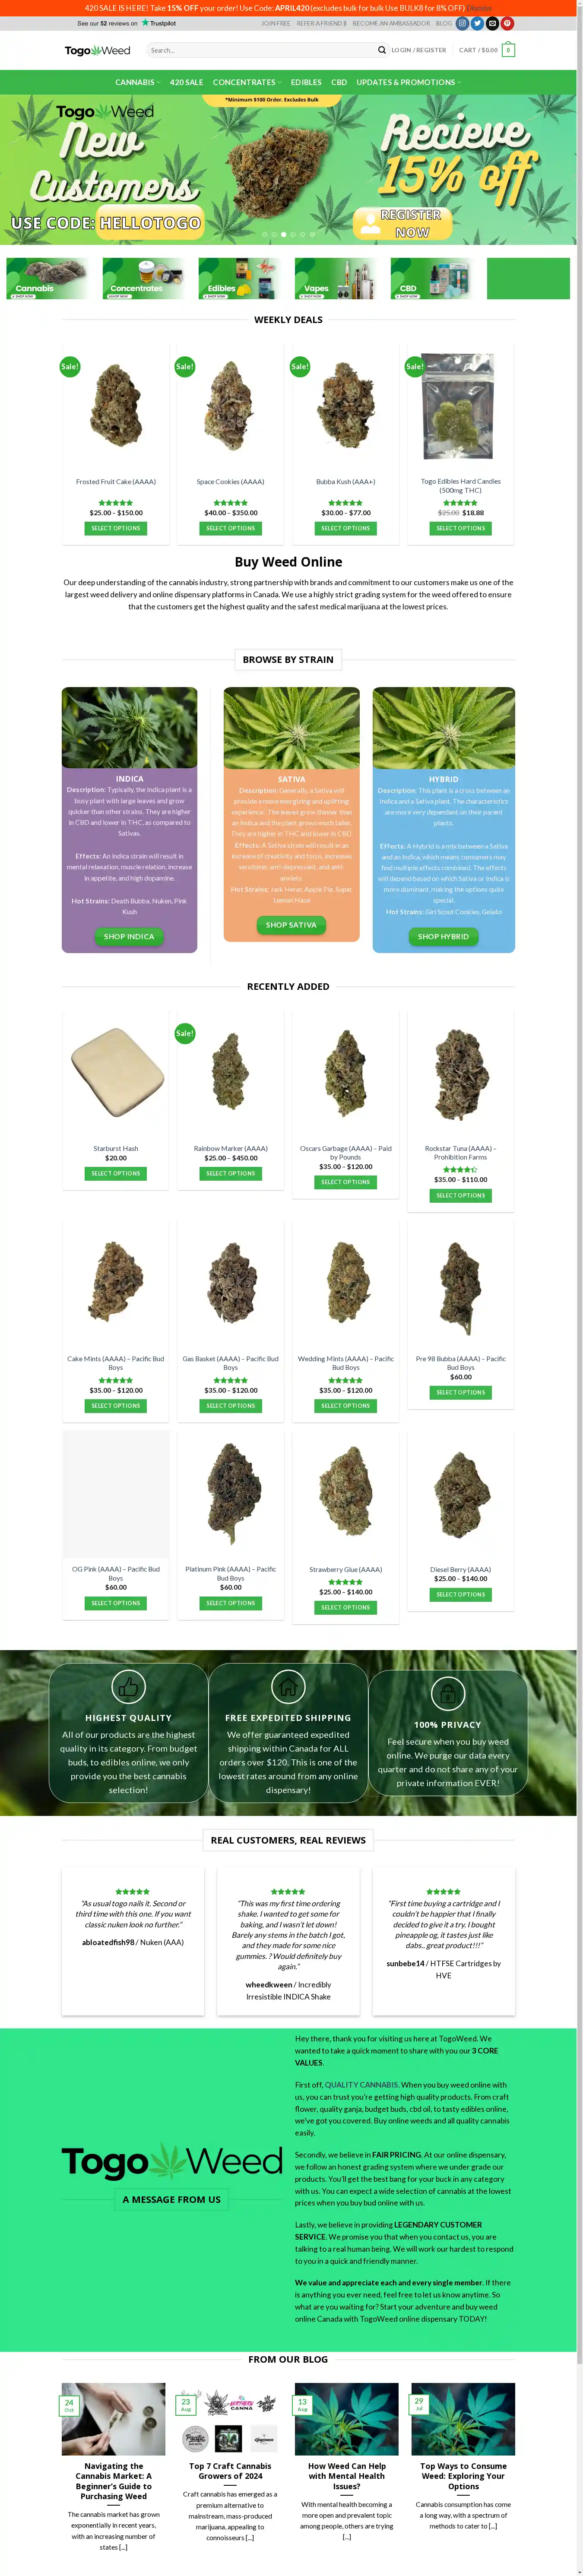Expand Updates & Promotions dropdown

[409, 82]
